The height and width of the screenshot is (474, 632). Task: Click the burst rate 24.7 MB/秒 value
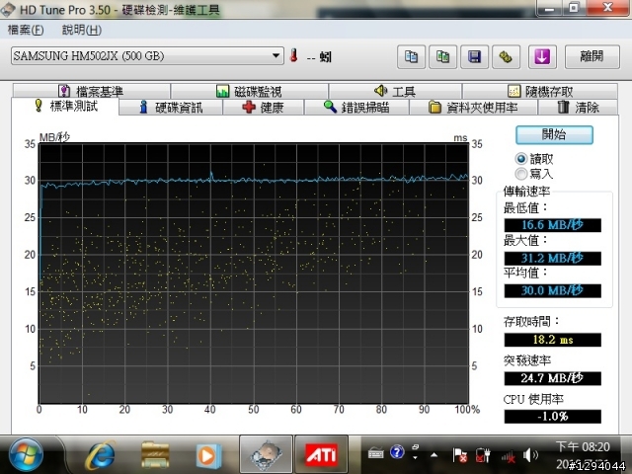click(553, 378)
